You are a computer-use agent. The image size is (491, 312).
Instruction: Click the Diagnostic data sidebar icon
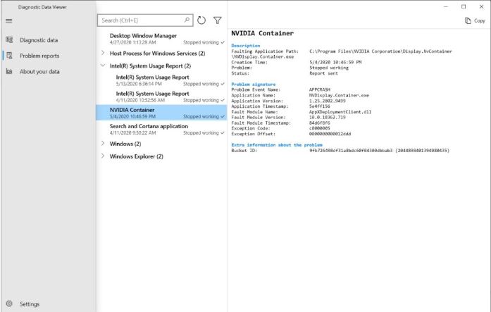point(9,39)
